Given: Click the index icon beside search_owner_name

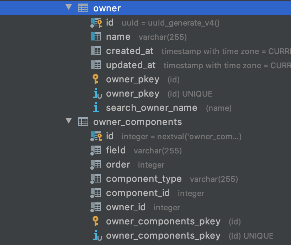Looking at the screenshot, I should (x=96, y=107).
